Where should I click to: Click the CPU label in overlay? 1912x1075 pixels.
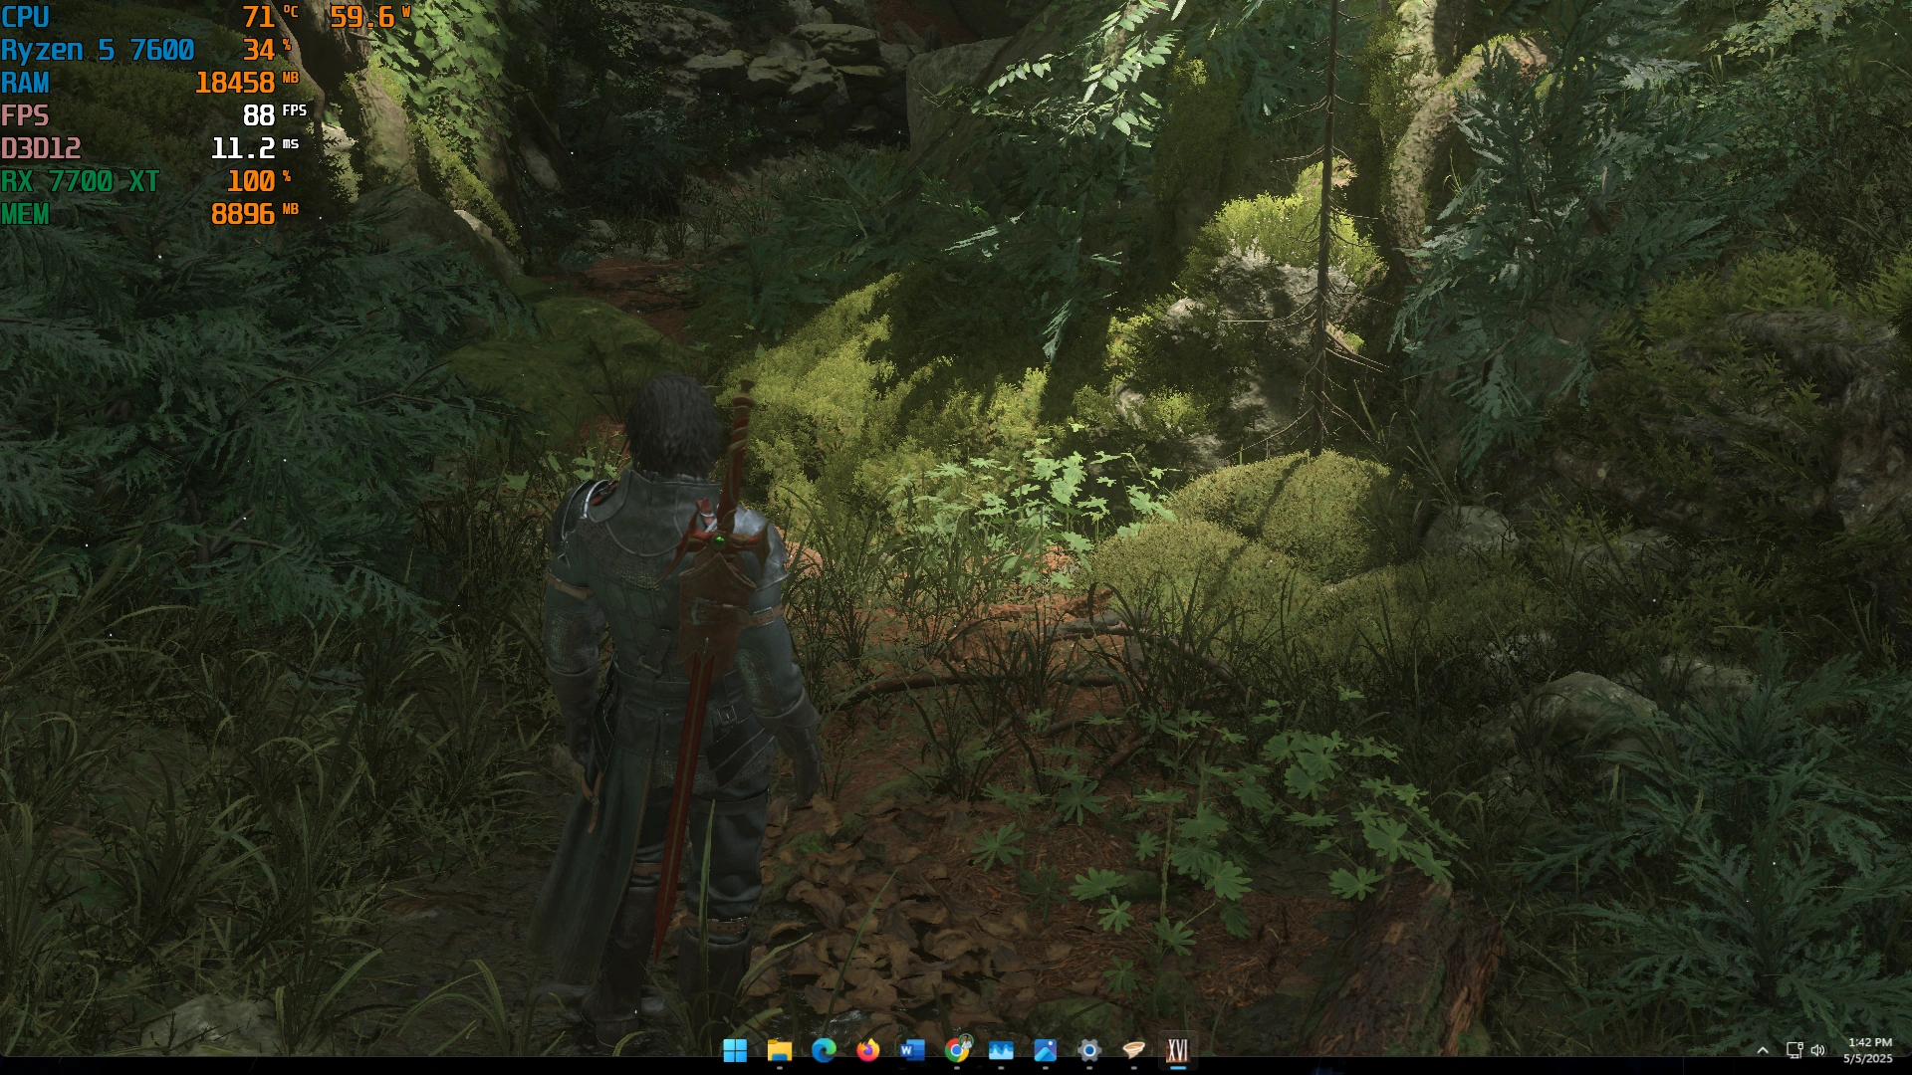(25, 17)
